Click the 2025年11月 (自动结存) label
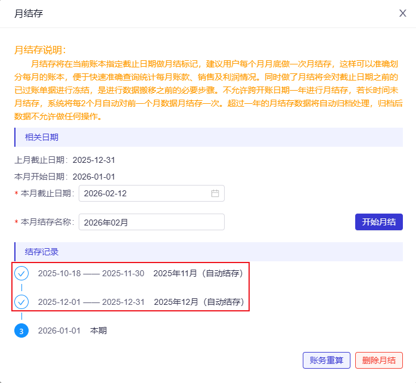The height and width of the screenshot is (383, 416). (x=198, y=273)
